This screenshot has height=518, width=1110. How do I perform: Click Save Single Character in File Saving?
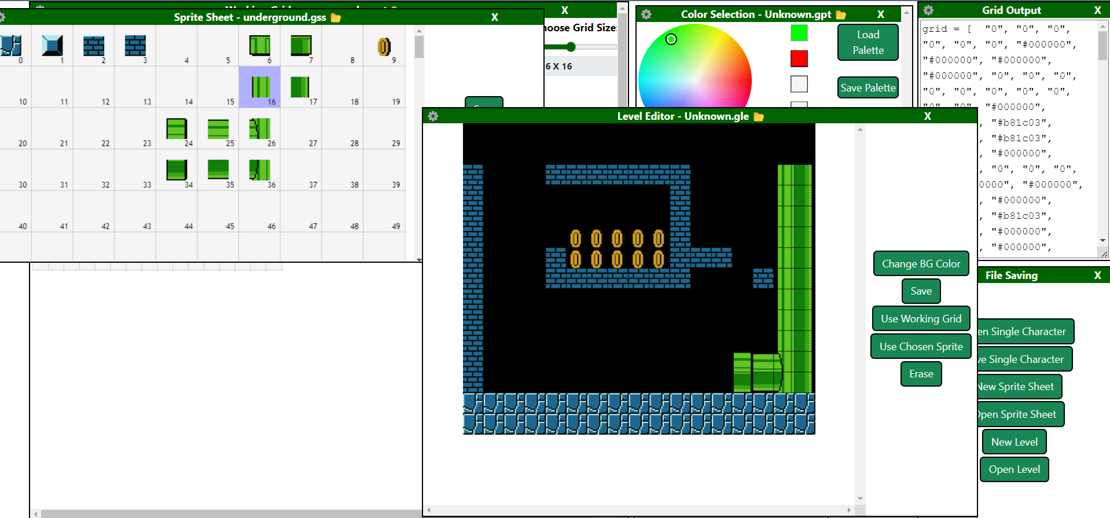(x=1025, y=359)
